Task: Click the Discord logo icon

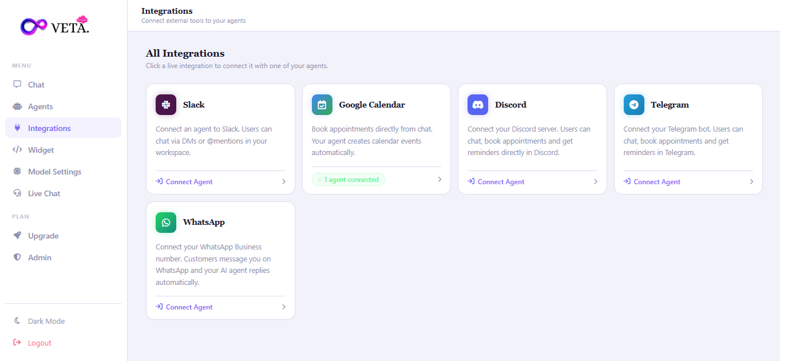Action: point(478,105)
